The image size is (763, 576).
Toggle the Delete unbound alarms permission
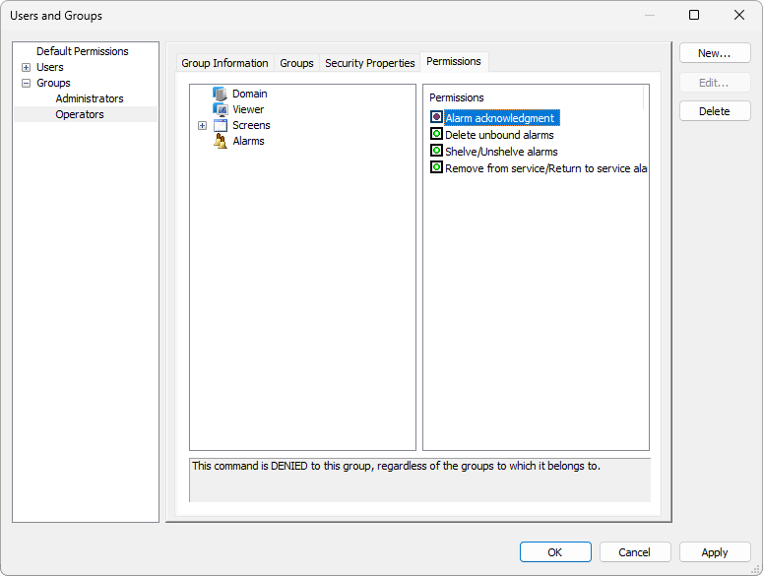coord(436,134)
